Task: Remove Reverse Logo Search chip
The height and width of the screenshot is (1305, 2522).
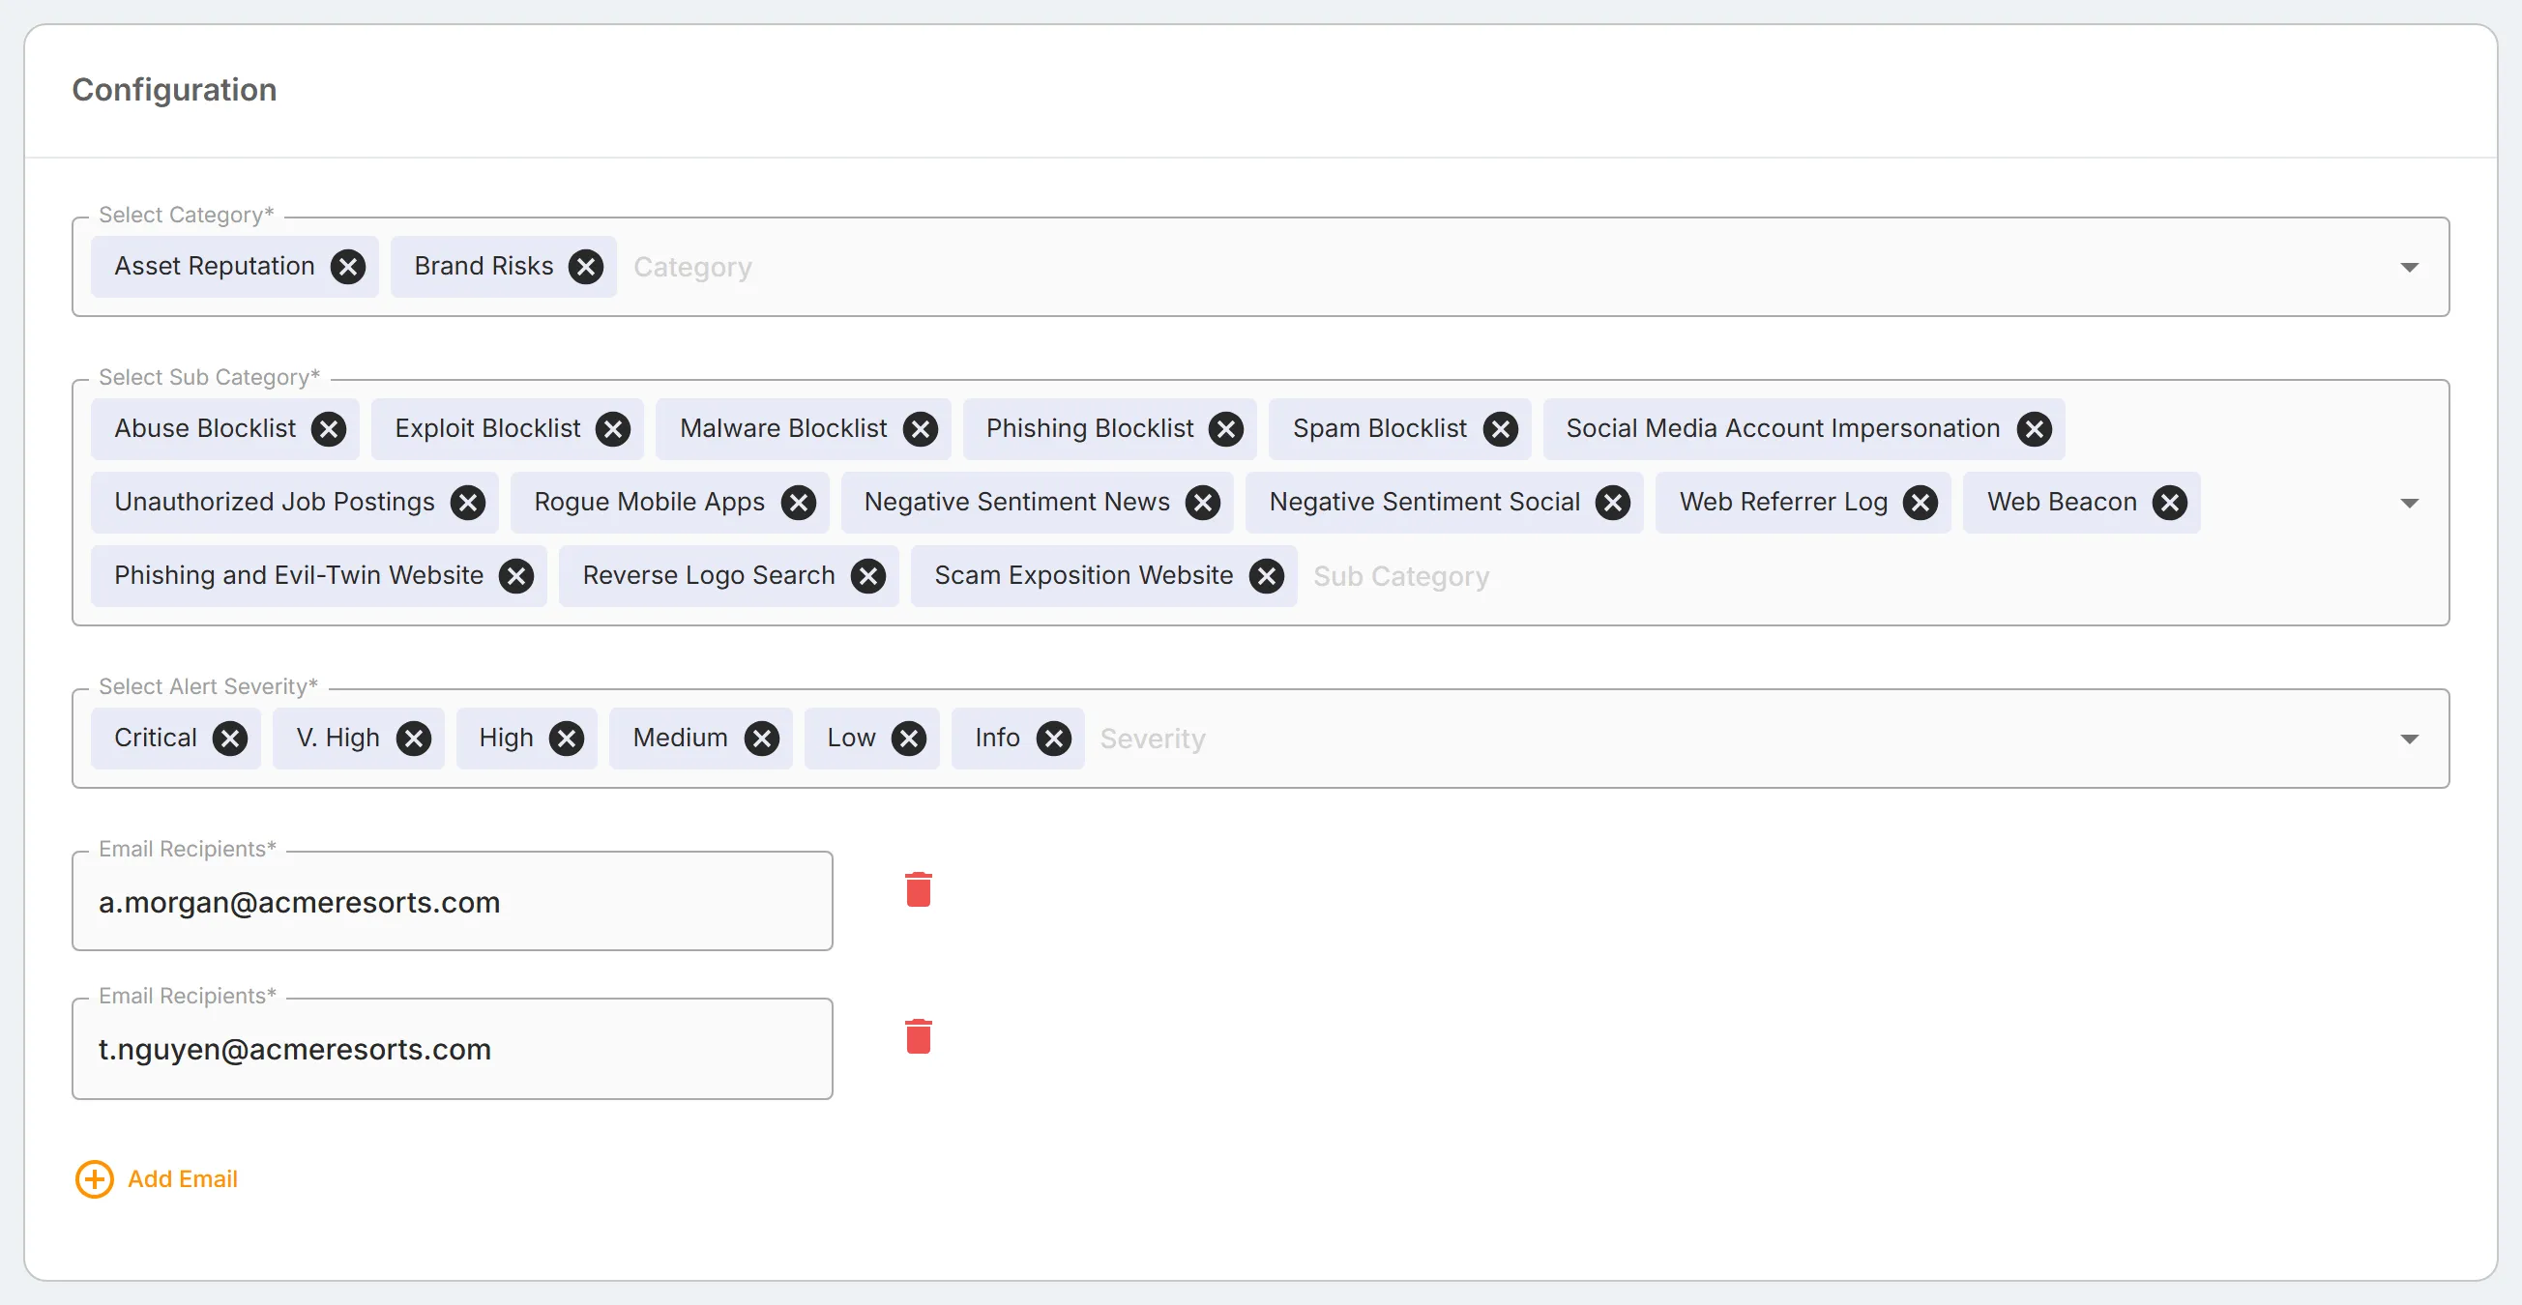Action: 867,575
